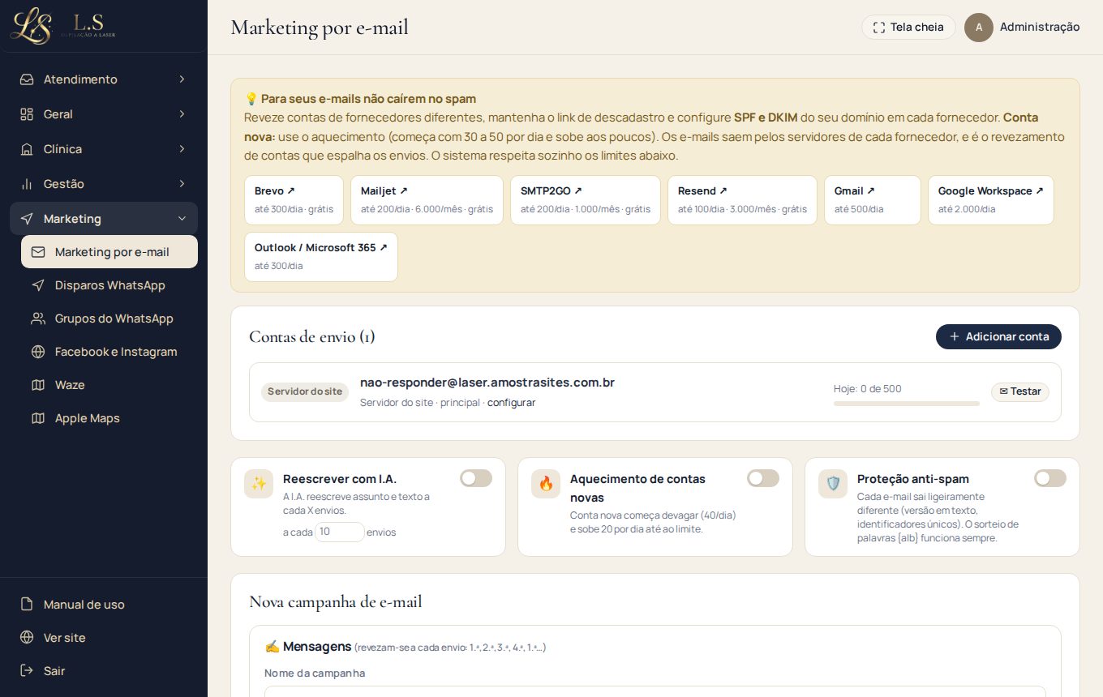Open the Google Workspace provider card
Image resolution: width=1103 pixels, height=697 pixels.
point(991,200)
